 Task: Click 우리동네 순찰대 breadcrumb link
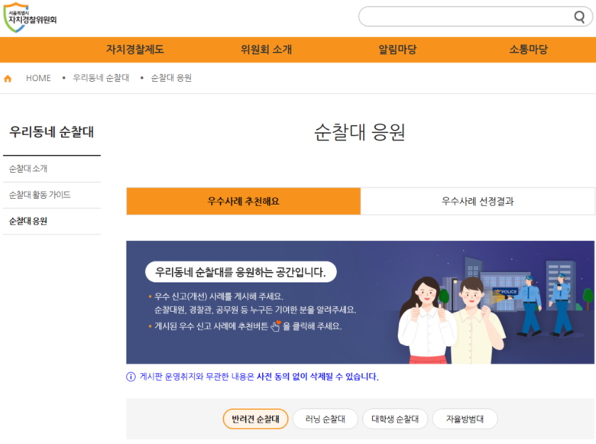coord(101,79)
